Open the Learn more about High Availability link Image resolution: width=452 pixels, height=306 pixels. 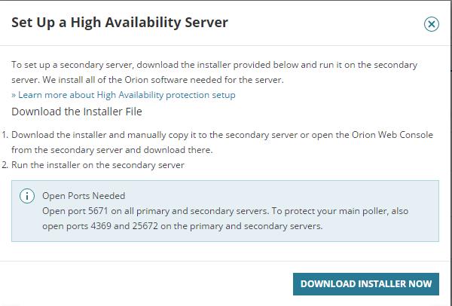[x=127, y=95]
